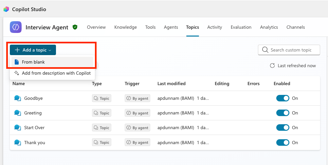Click the Goodbye topic chat icon
The image size is (328, 165).
point(18,98)
